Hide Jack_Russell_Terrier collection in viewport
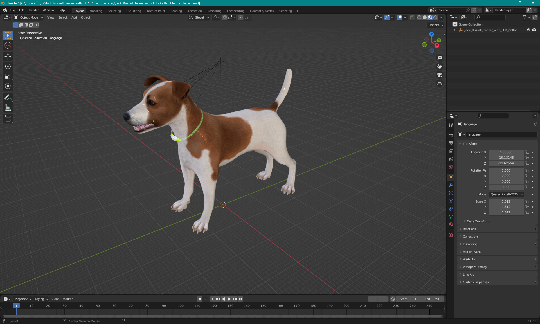 click(528, 30)
